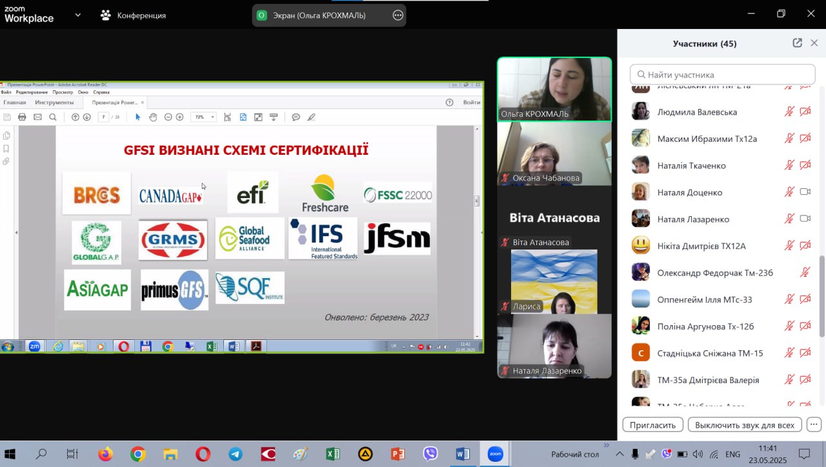Open Редактирование menu in Acrobat Reader
The height and width of the screenshot is (467, 826).
point(32,92)
